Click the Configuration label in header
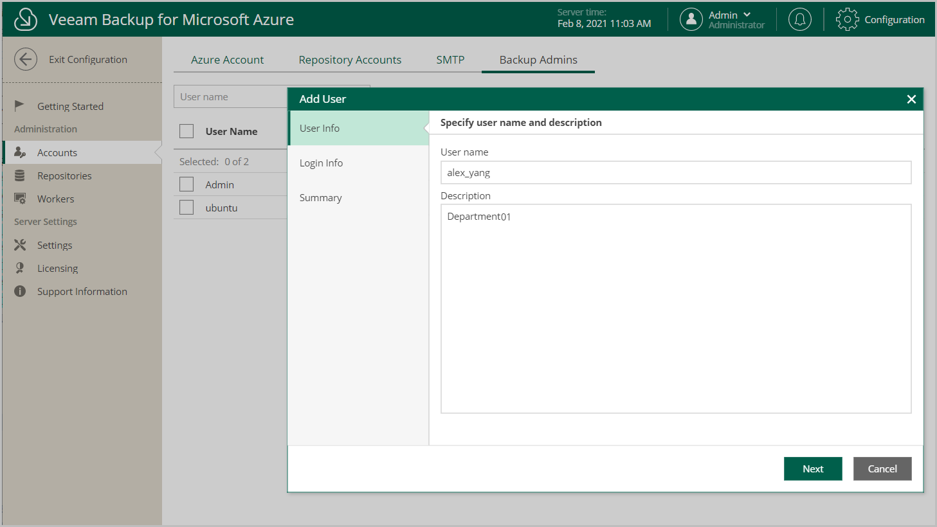The image size is (937, 527). point(895,19)
